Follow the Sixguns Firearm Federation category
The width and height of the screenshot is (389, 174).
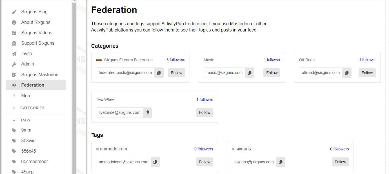(177, 73)
